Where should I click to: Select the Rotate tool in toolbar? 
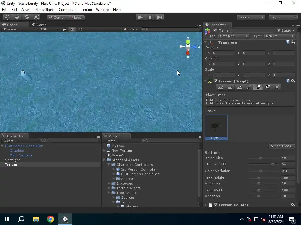pos(26,17)
